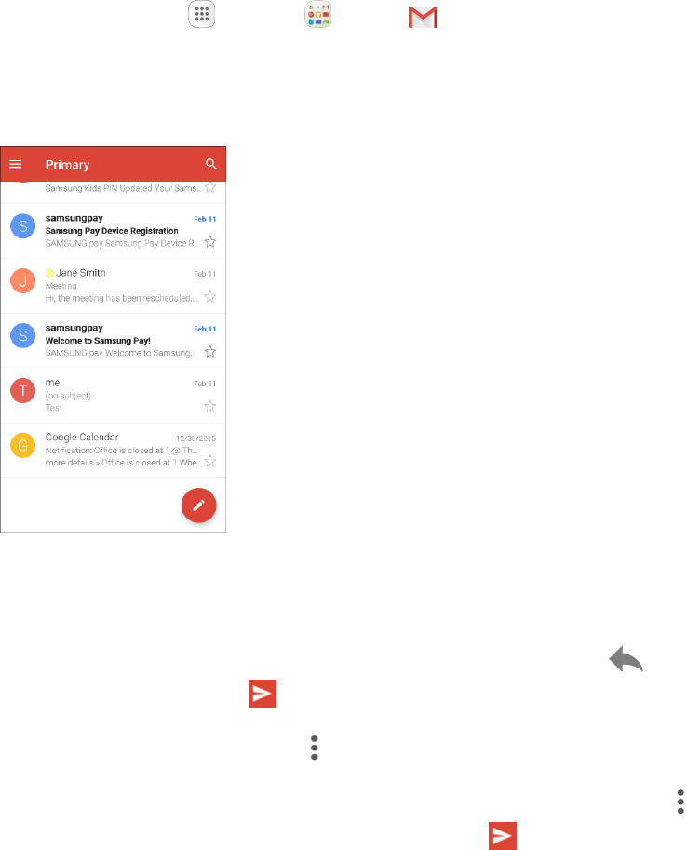The image size is (687, 850).
Task: Tap the search magnifier in Gmail header
Action: tap(211, 164)
